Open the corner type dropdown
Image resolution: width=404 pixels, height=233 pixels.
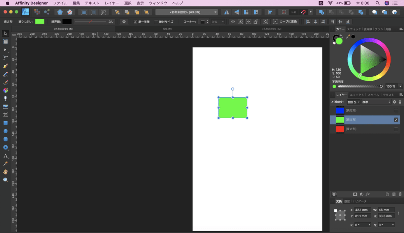tap(204, 22)
